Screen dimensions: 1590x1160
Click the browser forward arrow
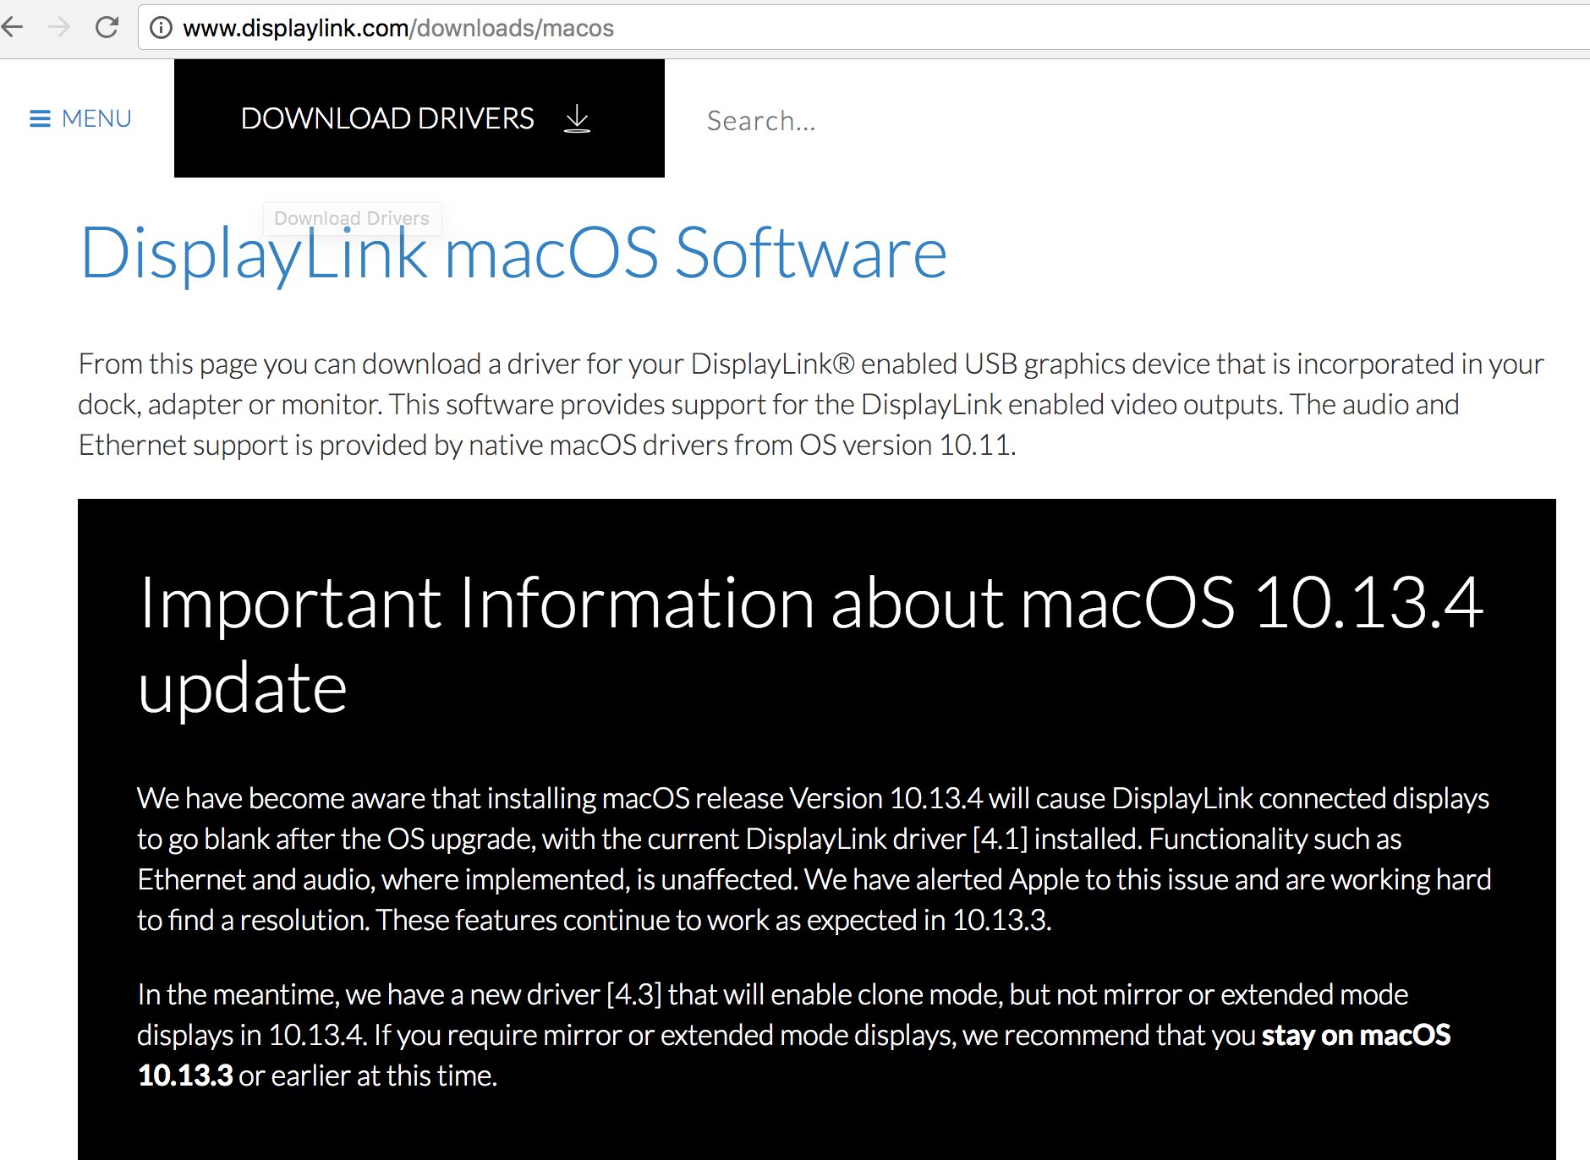click(59, 28)
